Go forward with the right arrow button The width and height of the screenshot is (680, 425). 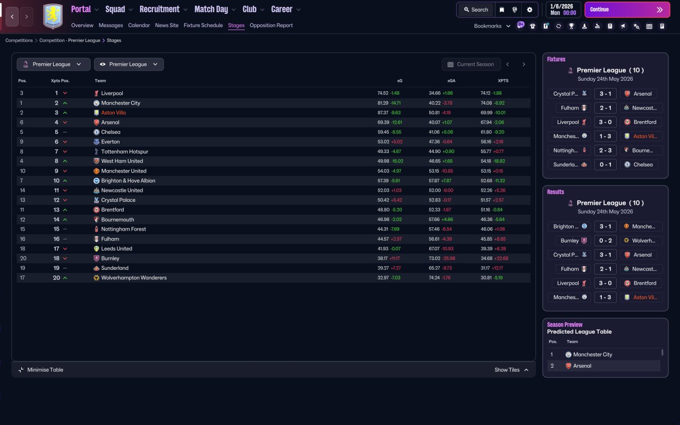27,16
